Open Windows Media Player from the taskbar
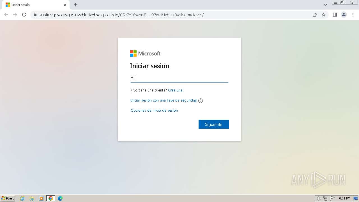Screen dimensions: 359x202 [x=41, y=198]
